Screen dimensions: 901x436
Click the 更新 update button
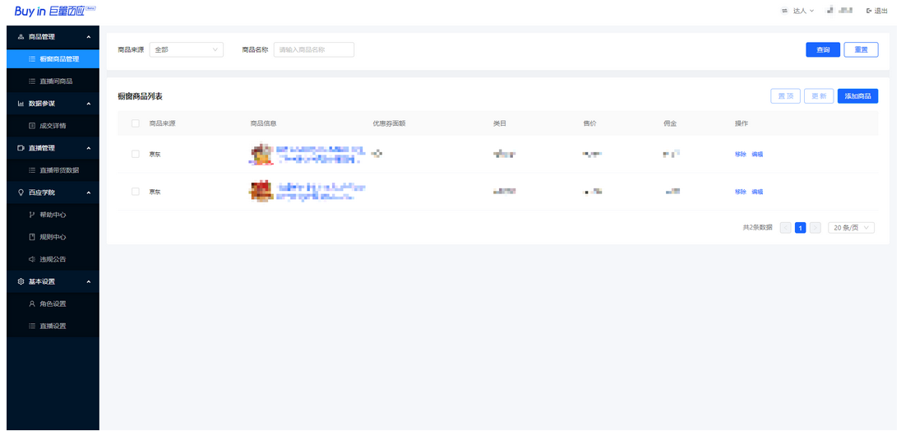819,96
